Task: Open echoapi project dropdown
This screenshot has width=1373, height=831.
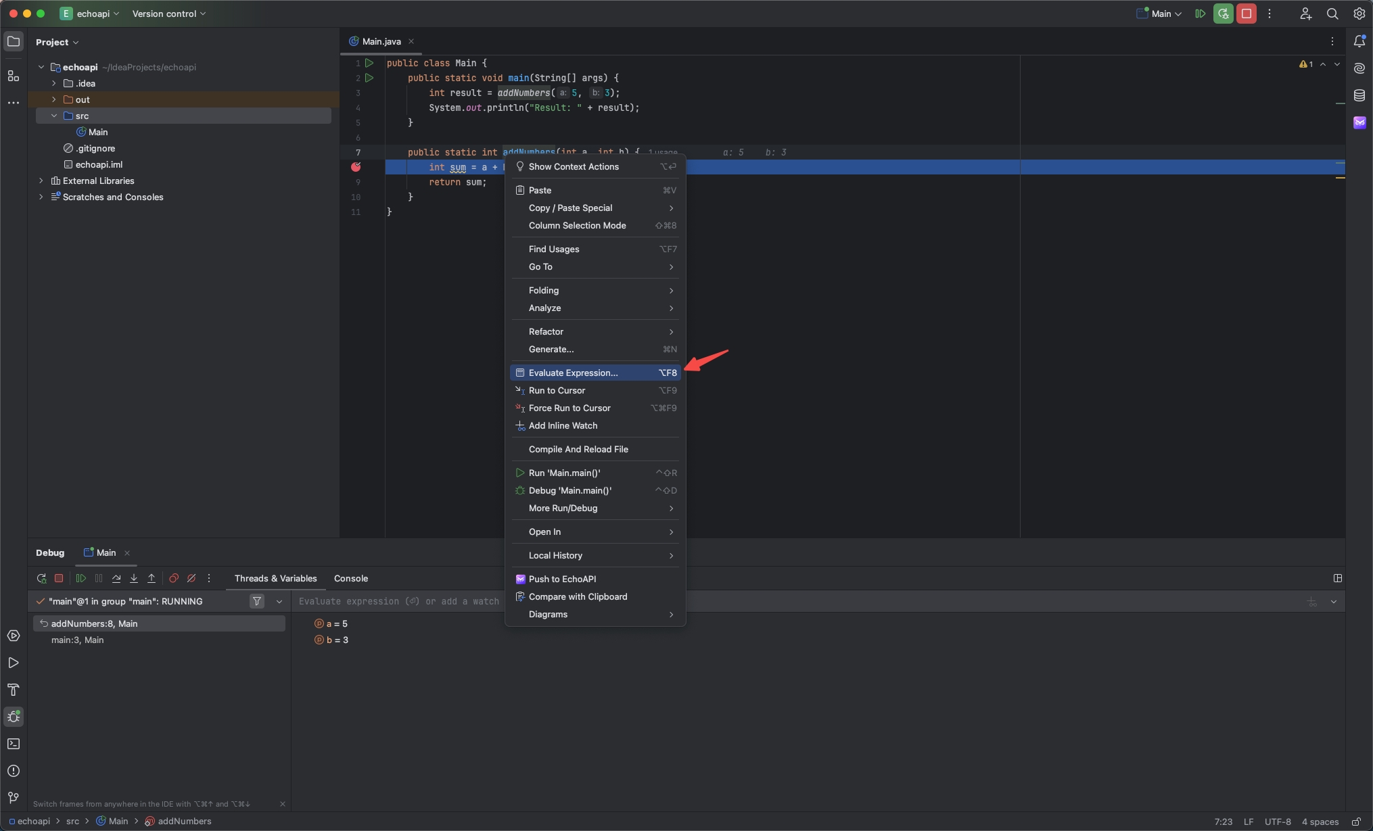Action: pos(90,14)
